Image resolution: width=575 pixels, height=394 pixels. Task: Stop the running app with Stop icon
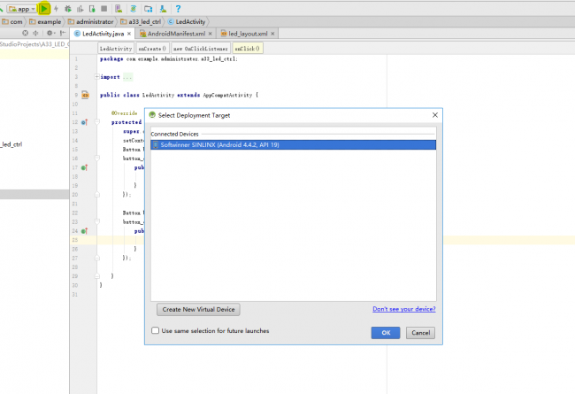coord(104,9)
